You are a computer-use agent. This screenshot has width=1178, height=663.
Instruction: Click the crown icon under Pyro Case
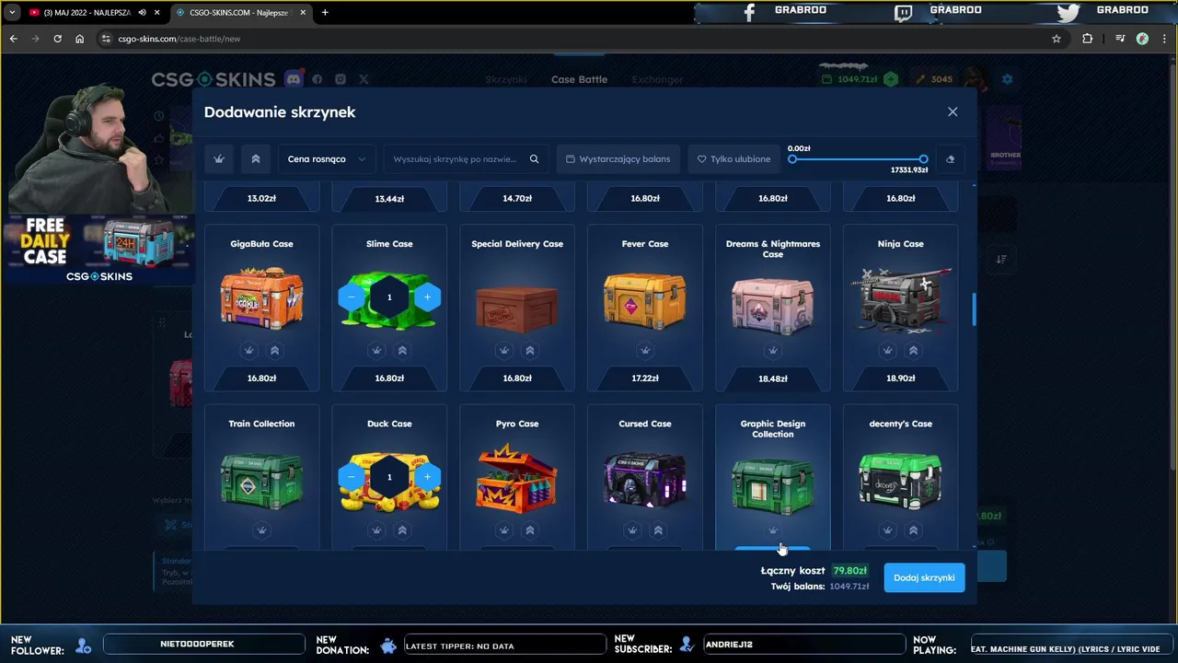[x=504, y=530]
